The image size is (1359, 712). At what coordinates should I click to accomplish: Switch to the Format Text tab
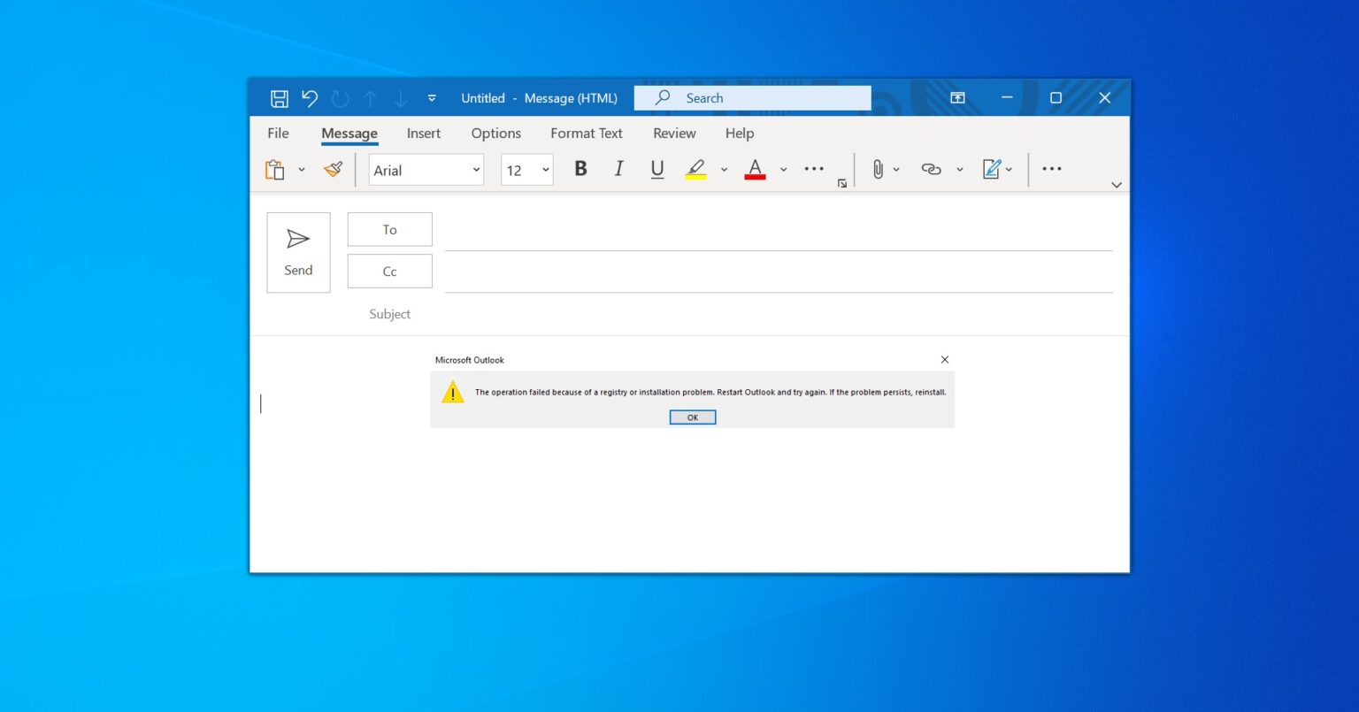point(587,134)
